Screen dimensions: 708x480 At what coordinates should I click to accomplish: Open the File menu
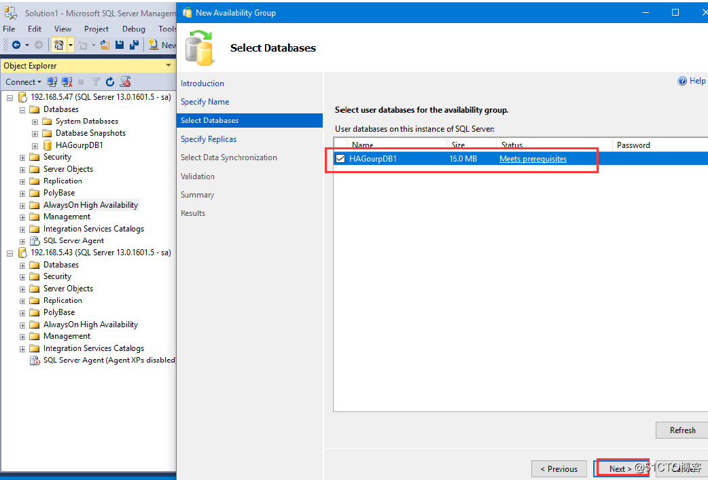(x=9, y=29)
